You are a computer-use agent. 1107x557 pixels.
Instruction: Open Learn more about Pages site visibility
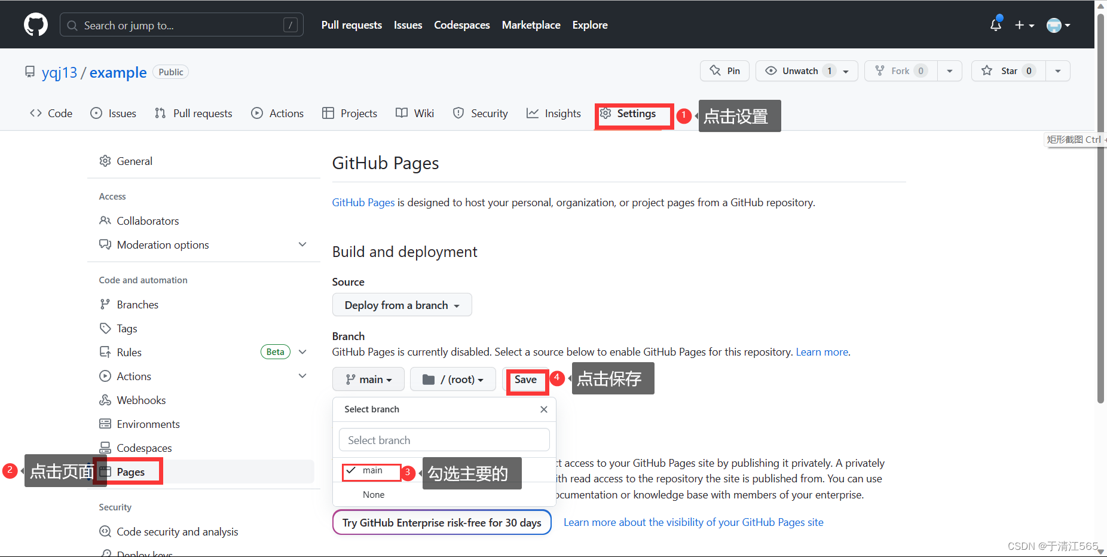693,522
